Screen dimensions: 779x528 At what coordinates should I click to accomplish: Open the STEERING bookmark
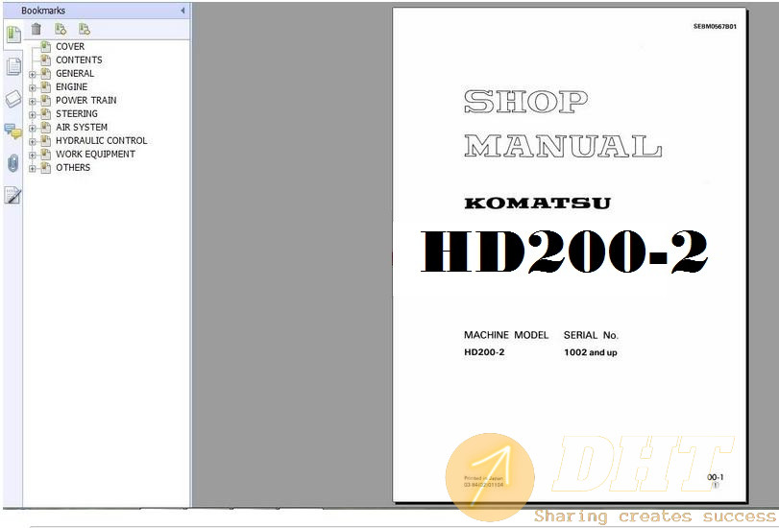77,113
